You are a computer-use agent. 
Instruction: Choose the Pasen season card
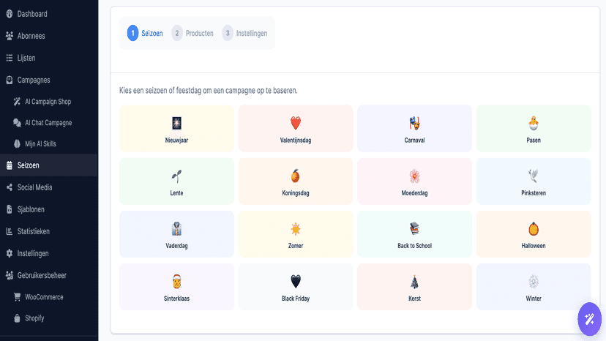(x=534, y=128)
